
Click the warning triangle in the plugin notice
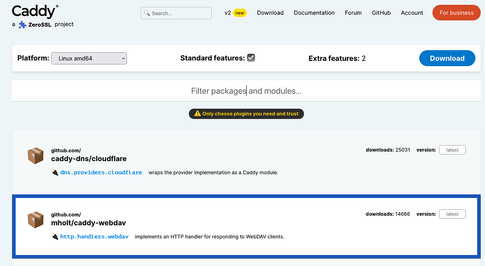[x=198, y=113]
